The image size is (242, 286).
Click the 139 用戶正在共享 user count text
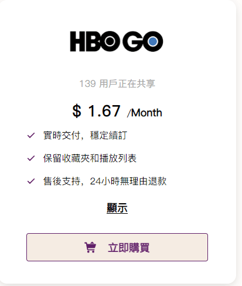(x=117, y=83)
